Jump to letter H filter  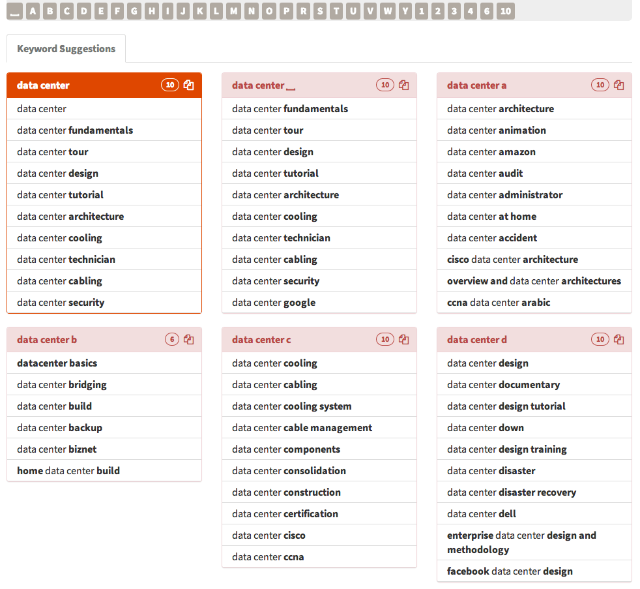point(151,11)
